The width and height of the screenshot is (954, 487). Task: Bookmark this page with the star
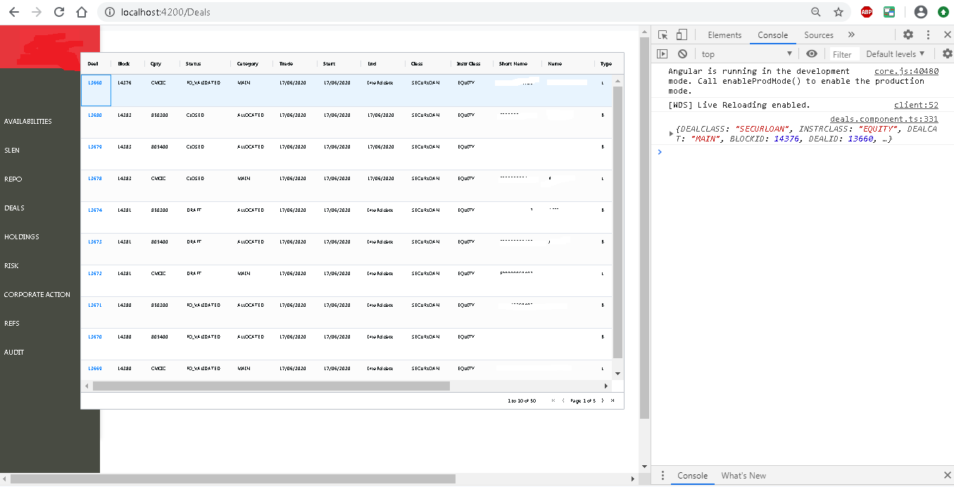click(x=838, y=12)
